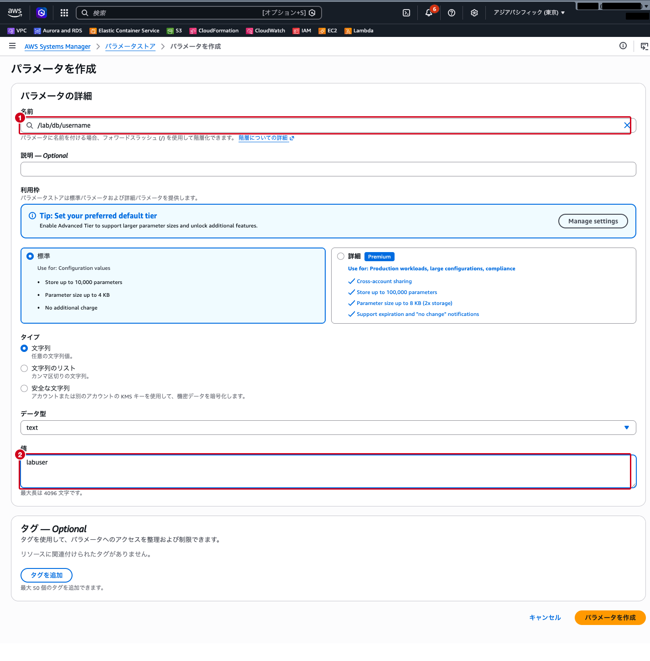Open the Lambda service shortcut
The height and width of the screenshot is (661, 650).
(x=359, y=31)
